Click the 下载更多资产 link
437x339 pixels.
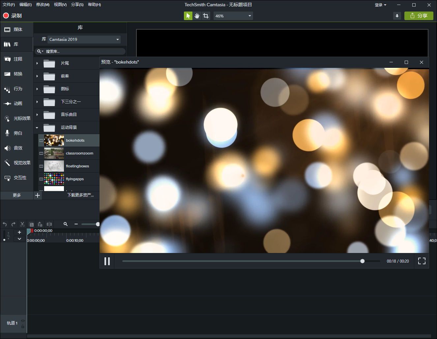coord(80,195)
